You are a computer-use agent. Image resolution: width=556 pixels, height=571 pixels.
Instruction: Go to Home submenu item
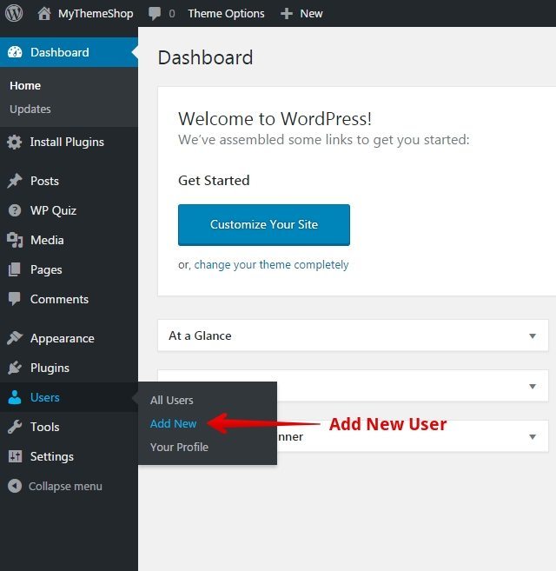coord(25,85)
